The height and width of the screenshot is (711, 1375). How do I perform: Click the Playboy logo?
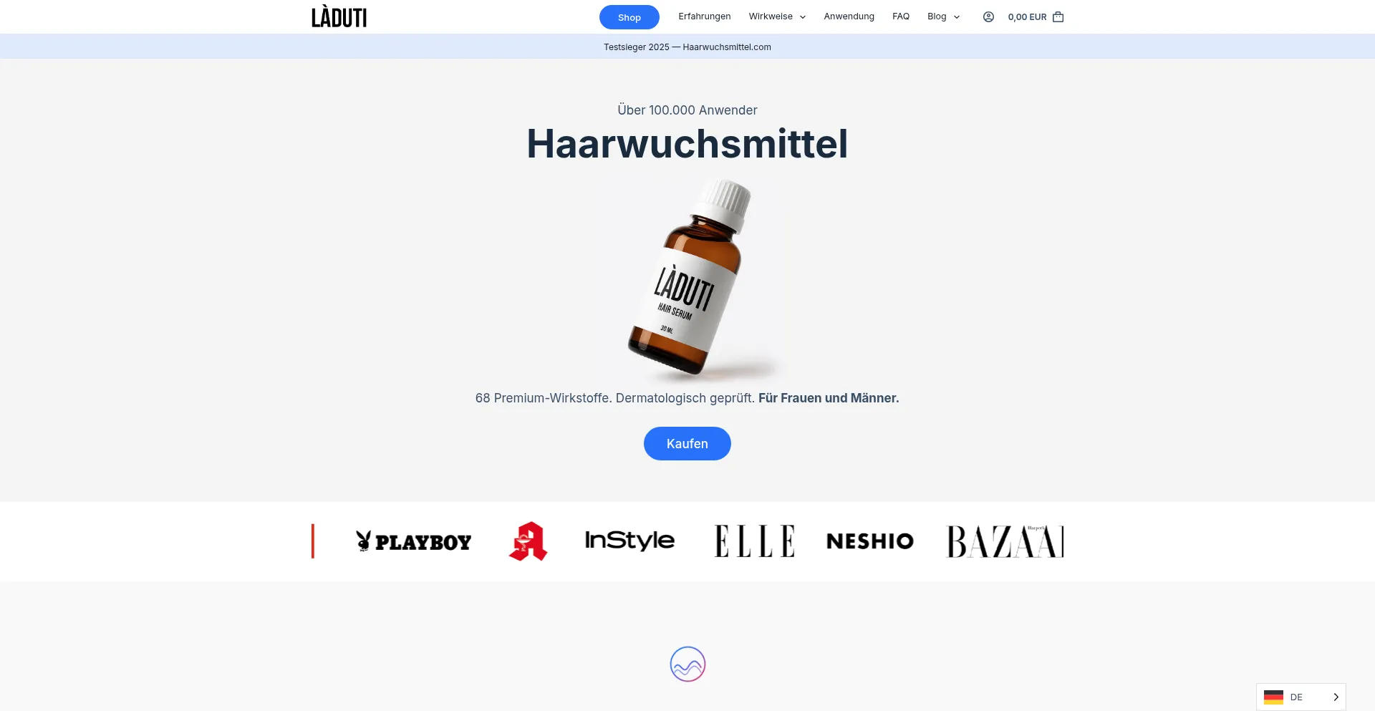click(x=414, y=541)
